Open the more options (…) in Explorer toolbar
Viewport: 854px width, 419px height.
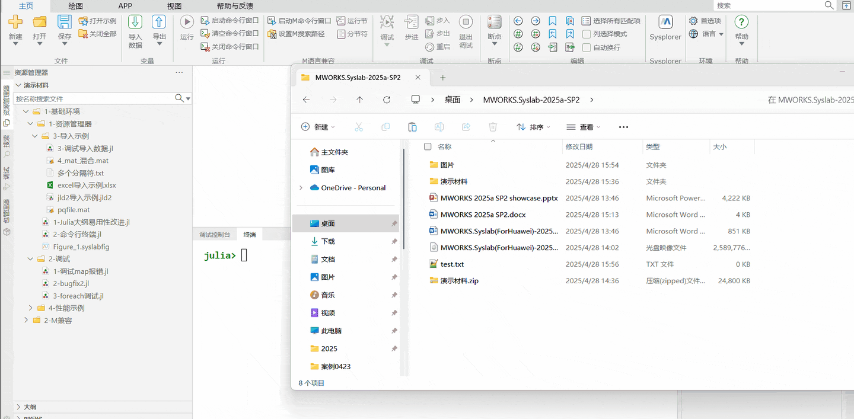pyautogui.click(x=623, y=127)
